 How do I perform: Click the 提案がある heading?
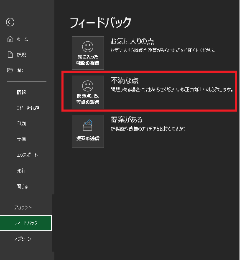click(x=127, y=120)
